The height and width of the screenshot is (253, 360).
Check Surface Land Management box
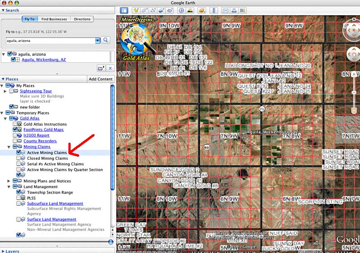point(18,219)
